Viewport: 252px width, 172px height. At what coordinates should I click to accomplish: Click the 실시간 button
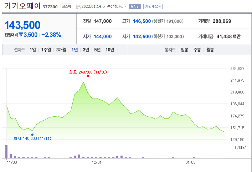[135, 6]
